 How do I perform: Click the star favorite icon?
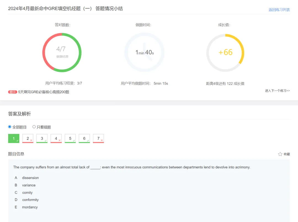tap(280, 154)
